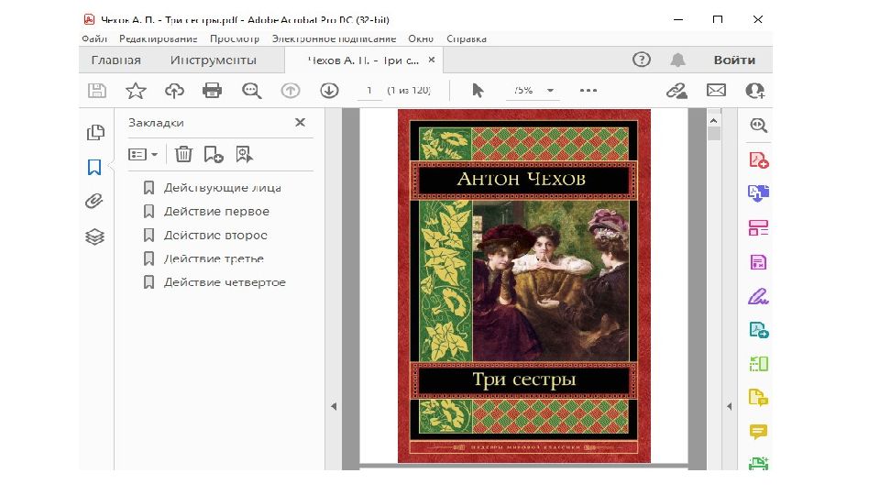Open the Справка menu
This screenshot has width=880, height=495.
pyautogui.click(x=467, y=38)
